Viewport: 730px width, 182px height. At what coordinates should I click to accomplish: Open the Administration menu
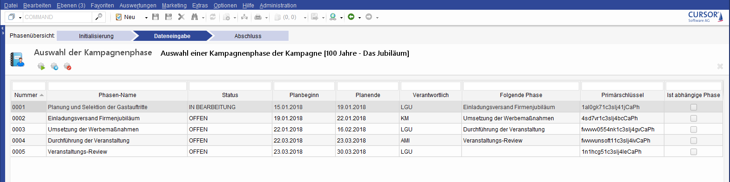click(278, 6)
